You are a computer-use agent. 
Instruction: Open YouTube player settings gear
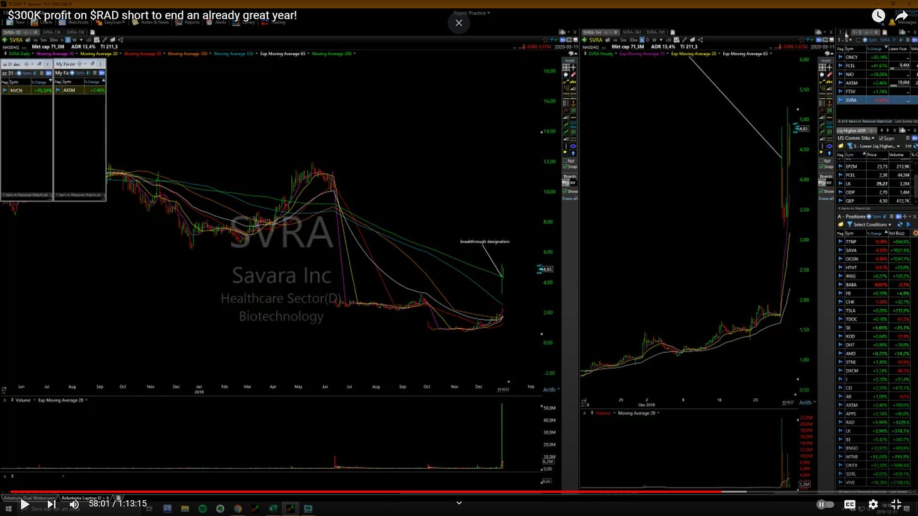[873, 504]
